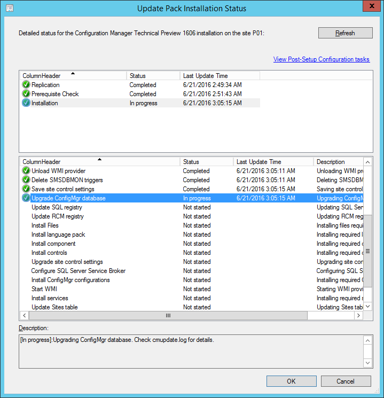Click the lower list's vertical scrollbar thumb
The image size is (384, 398).
[367, 251]
